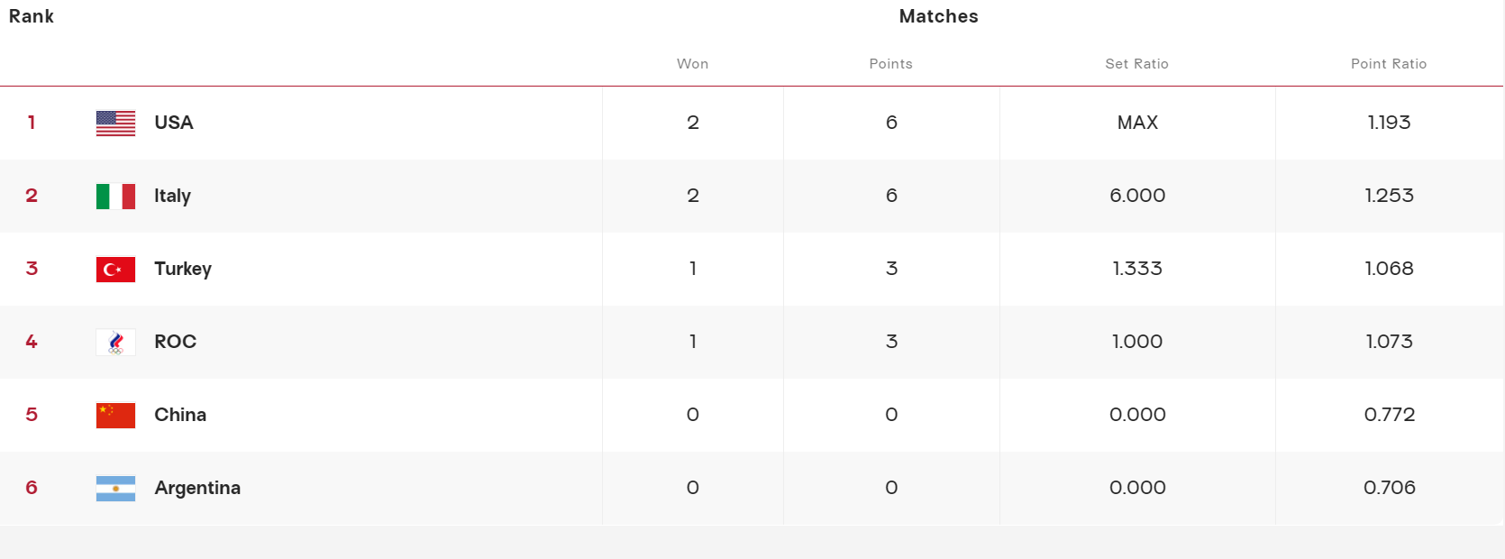The width and height of the screenshot is (1505, 559).
Task: Click the ROC emblem icon
Action: pyautogui.click(x=115, y=343)
